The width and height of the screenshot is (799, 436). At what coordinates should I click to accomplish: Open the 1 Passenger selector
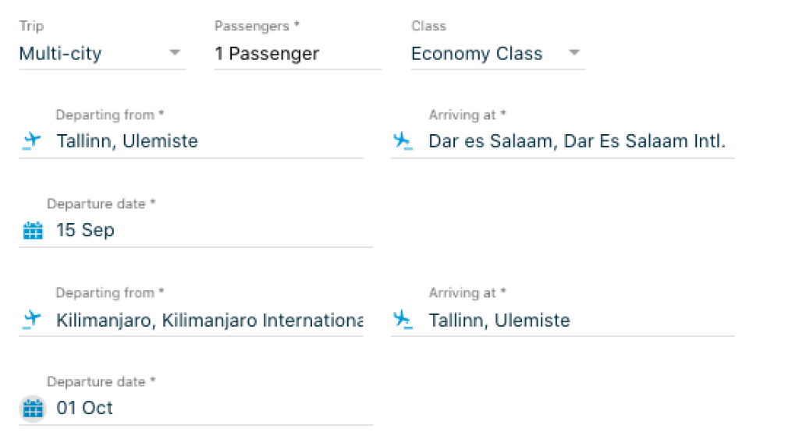tap(267, 54)
